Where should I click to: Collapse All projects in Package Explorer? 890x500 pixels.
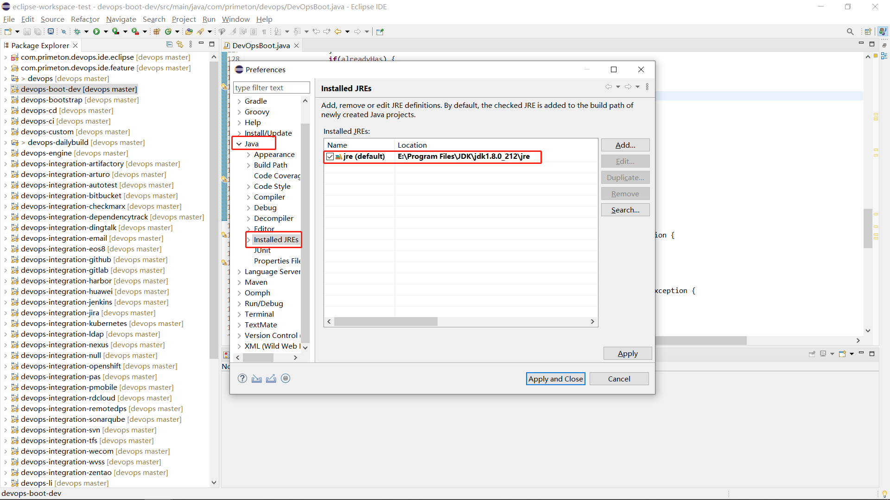tap(169, 44)
